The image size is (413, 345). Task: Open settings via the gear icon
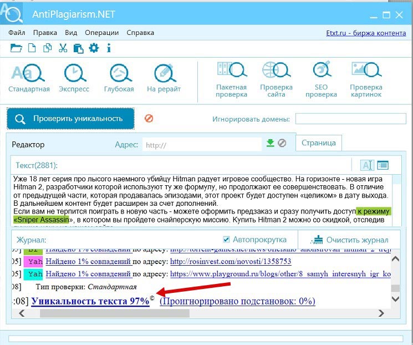coord(94,48)
